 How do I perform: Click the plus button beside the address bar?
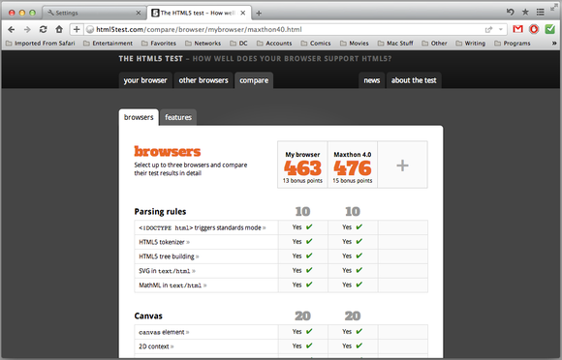point(77,29)
